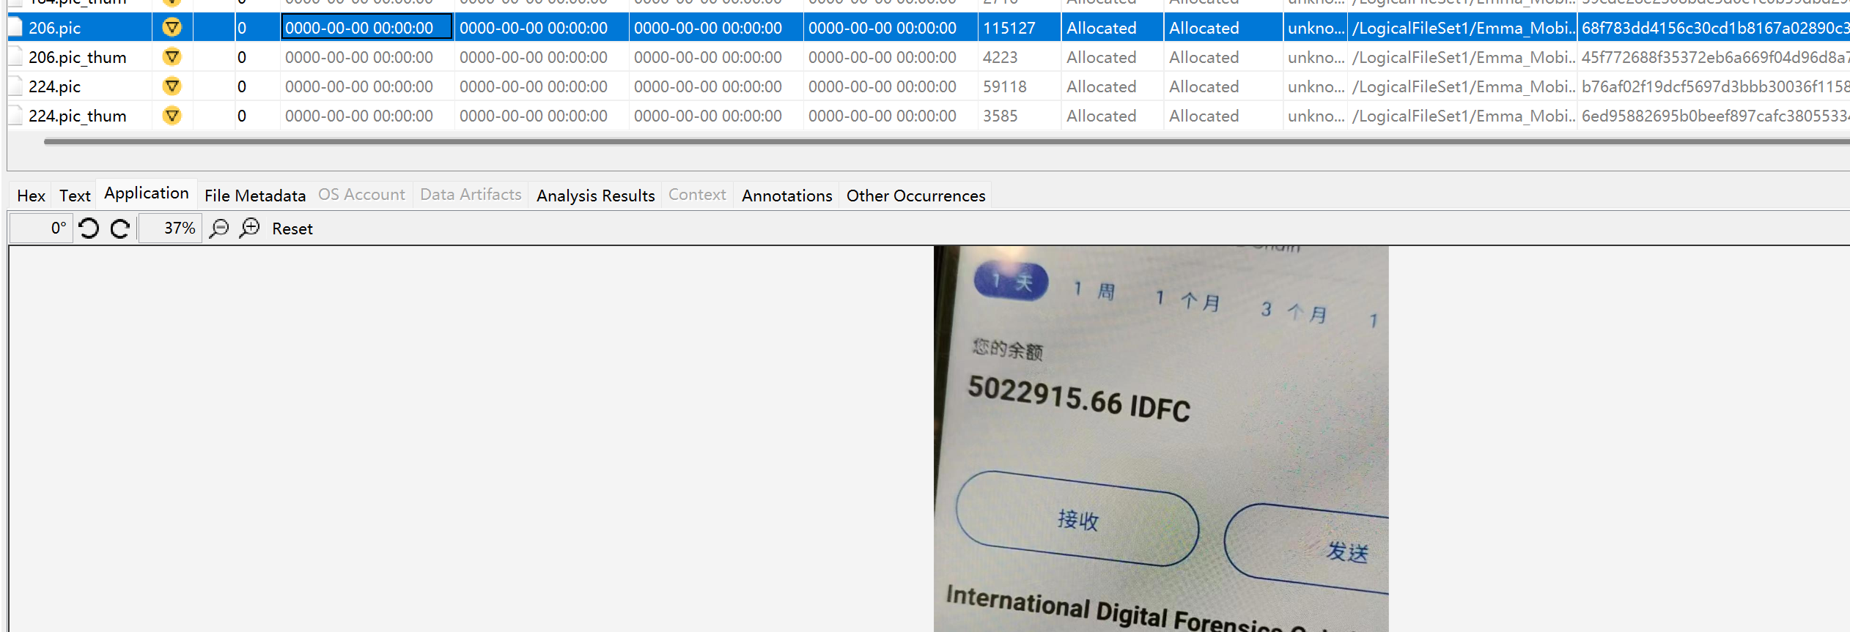The image size is (1850, 632).
Task: Click the 37% zoom level field
Action: pyautogui.click(x=170, y=228)
